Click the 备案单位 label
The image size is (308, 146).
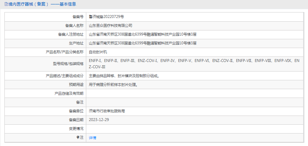tap(76, 111)
